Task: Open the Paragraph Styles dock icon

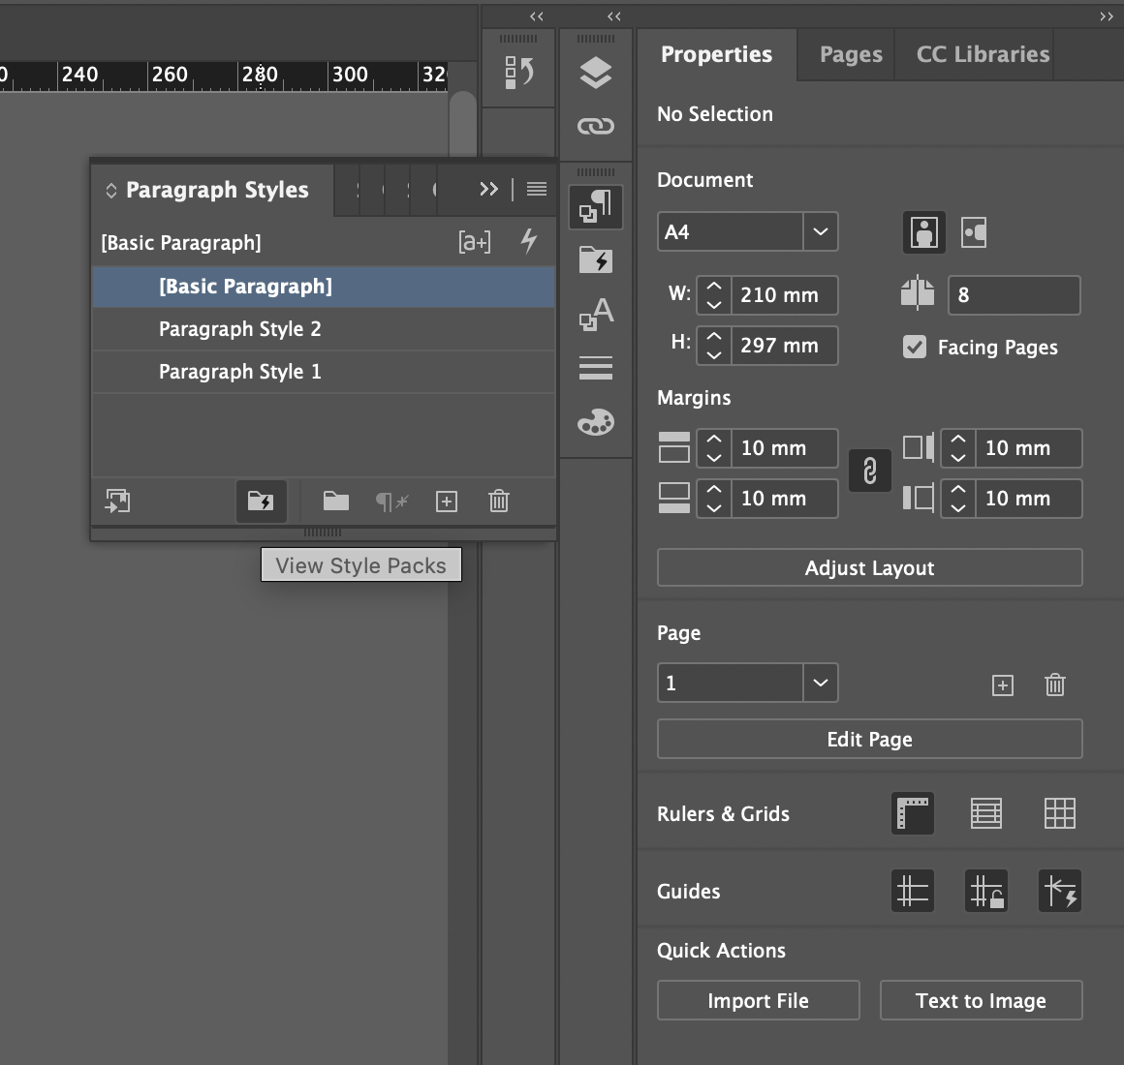Action: click(x=596, y=206)
